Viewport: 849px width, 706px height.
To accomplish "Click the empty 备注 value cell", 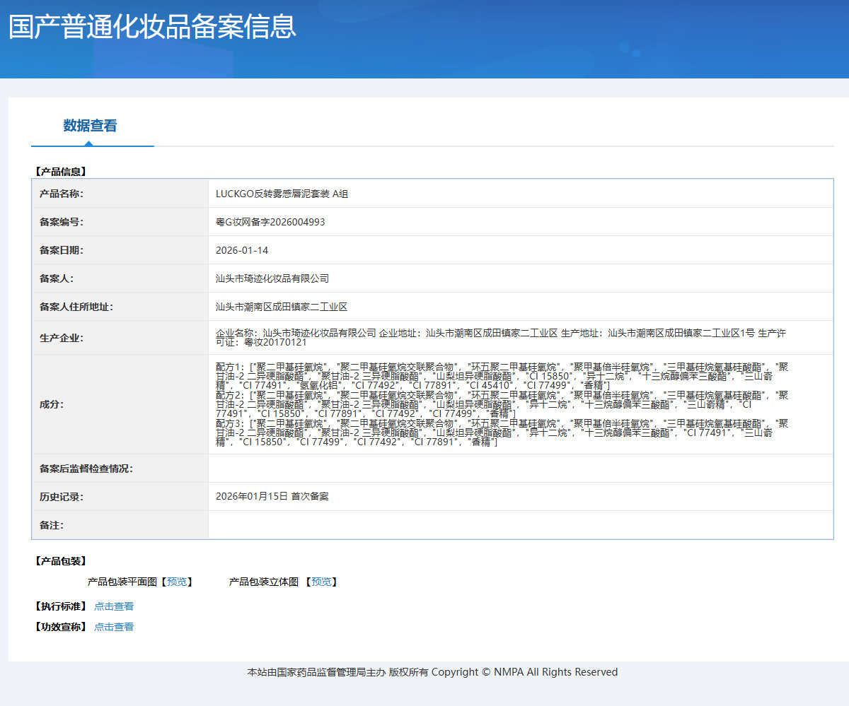I will coord(521,525).
